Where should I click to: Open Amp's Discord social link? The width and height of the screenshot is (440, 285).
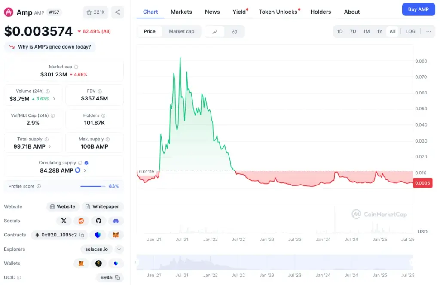(116, 221)
